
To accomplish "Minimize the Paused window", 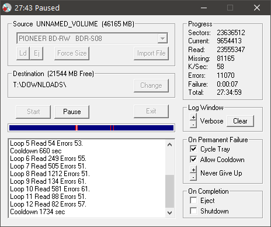I will (204, 8).
